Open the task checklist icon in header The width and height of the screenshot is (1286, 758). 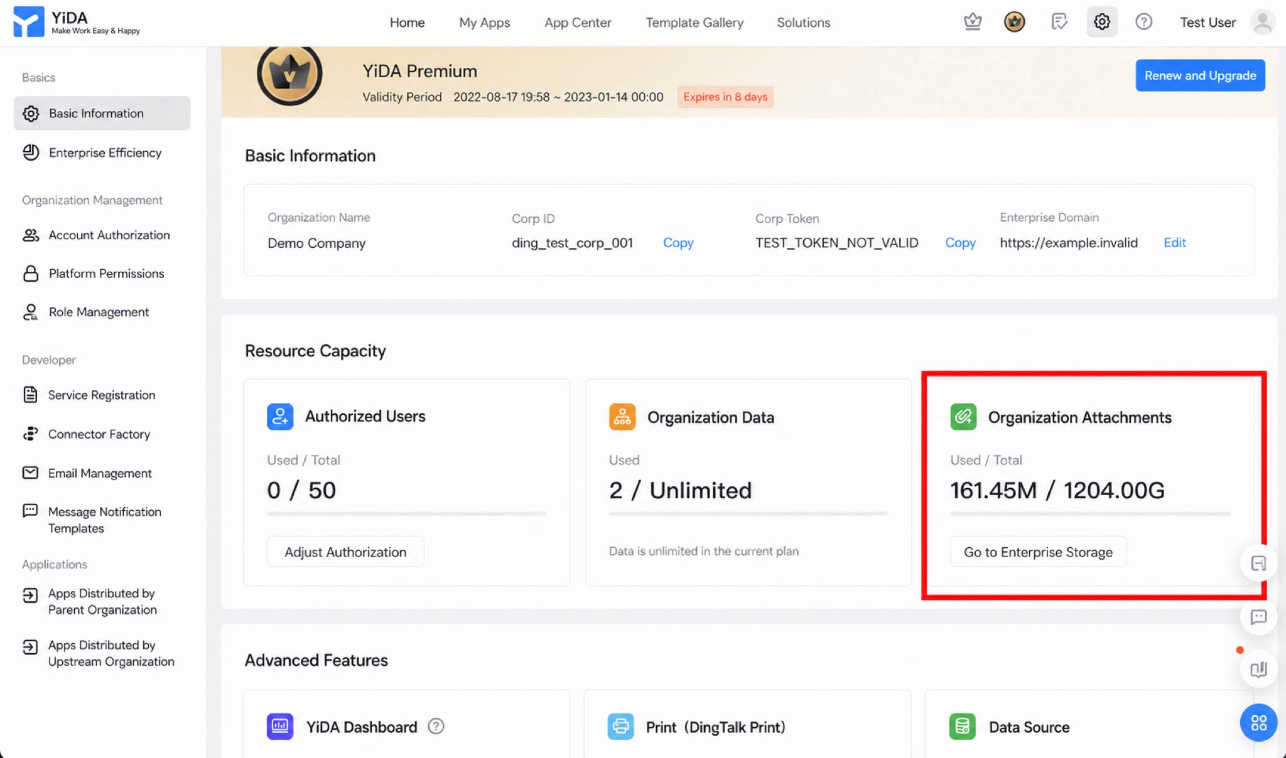pyautogui.click(x=1059, y=22)
